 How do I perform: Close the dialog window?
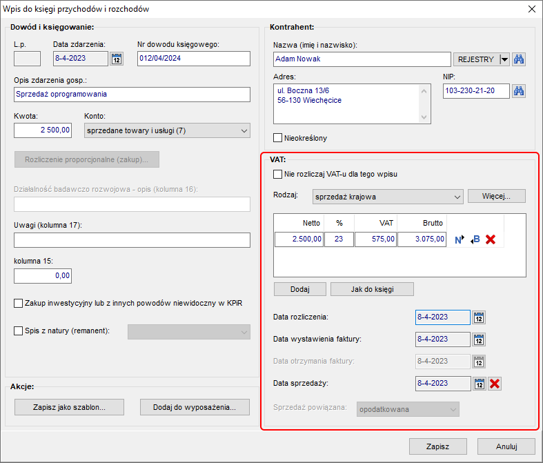coord(532,9)
